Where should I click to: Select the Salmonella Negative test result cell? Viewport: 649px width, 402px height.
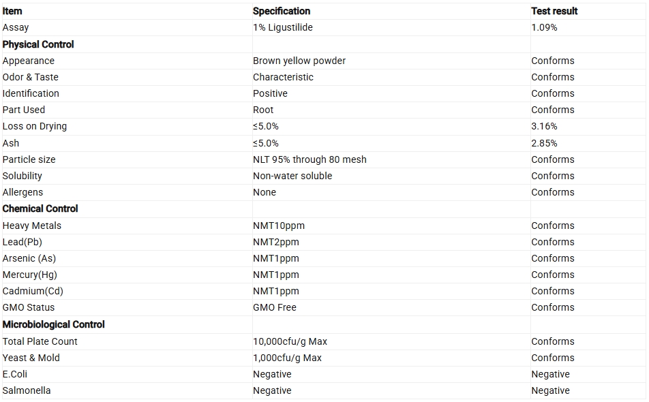pos(551,391)
